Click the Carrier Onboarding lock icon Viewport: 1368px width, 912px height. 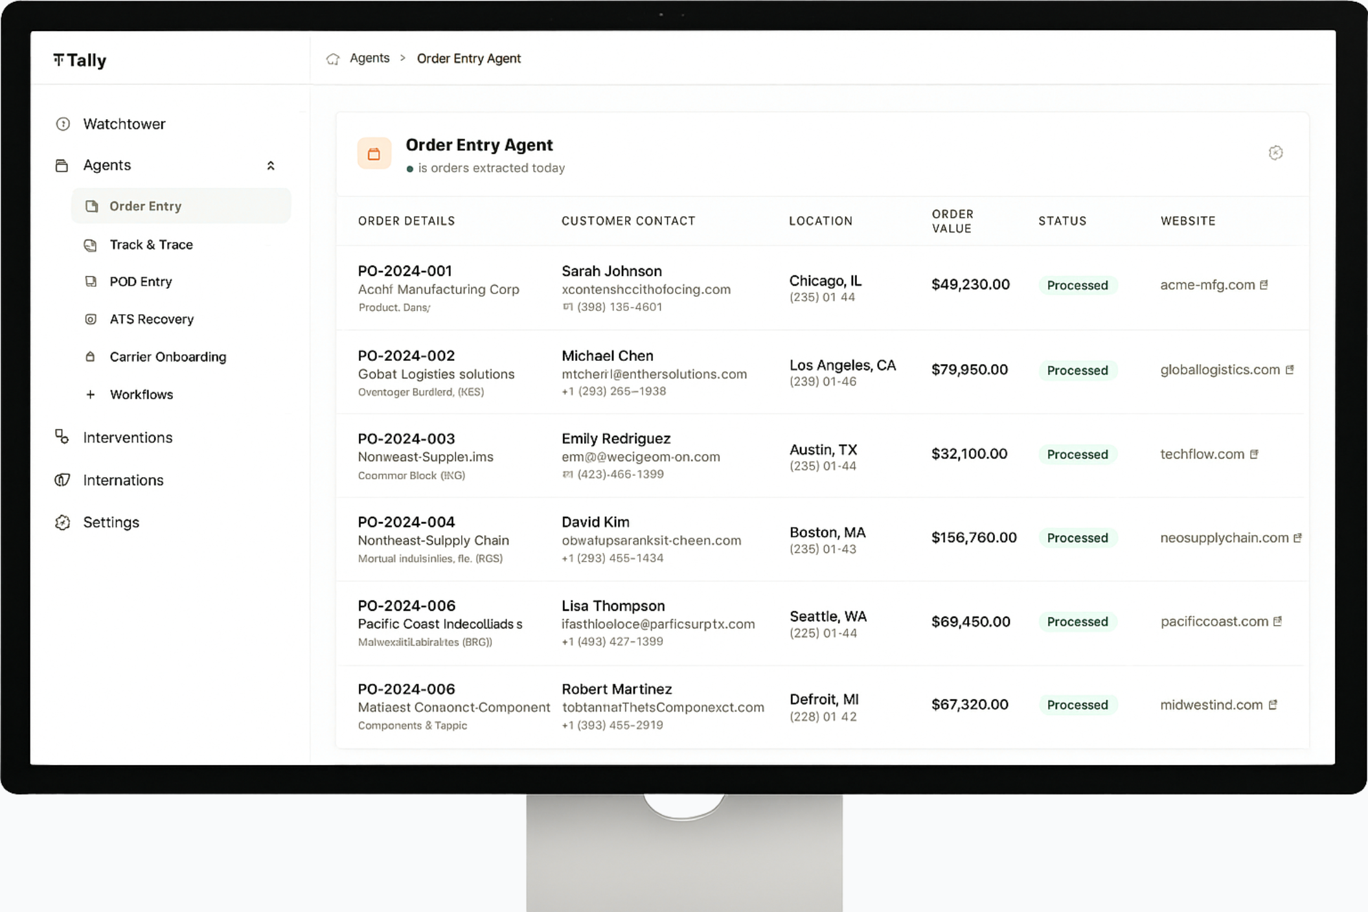[x=91, y=357]
